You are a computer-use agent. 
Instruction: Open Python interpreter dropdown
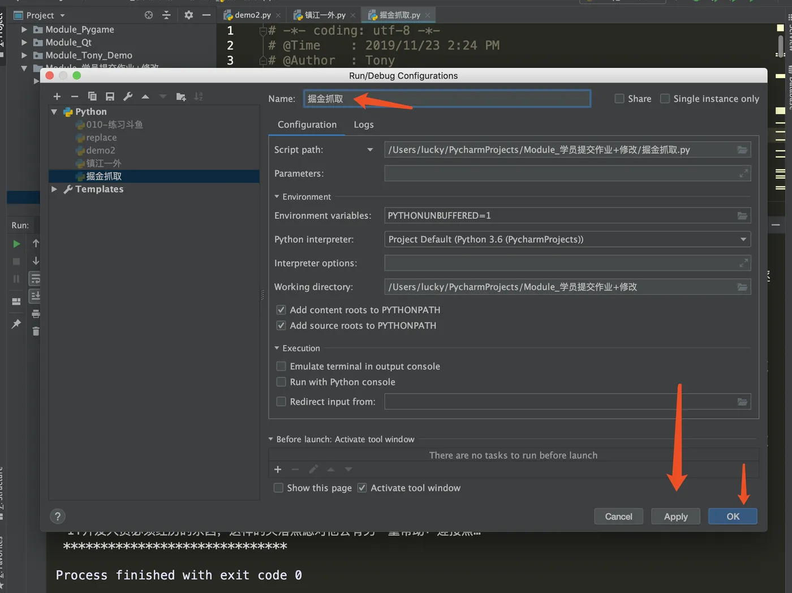pyautogui.click(x=743, y=239)
